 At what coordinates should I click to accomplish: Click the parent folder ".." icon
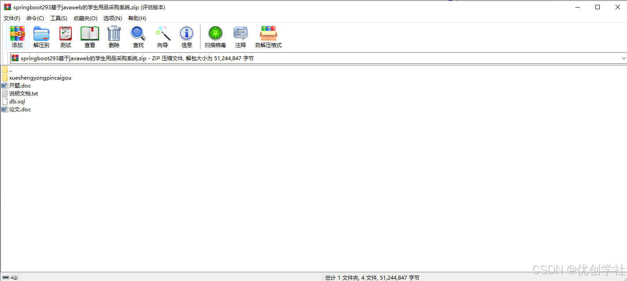pyautogui.click(x=5, y=69)
